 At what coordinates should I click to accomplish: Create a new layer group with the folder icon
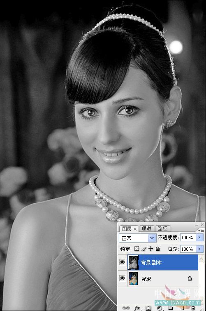(171, 308)
